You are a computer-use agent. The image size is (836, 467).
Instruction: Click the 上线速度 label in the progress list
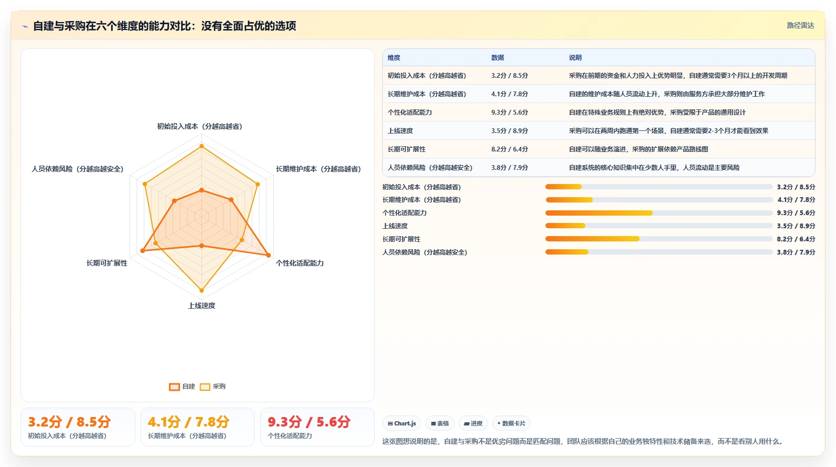point(395,226)
